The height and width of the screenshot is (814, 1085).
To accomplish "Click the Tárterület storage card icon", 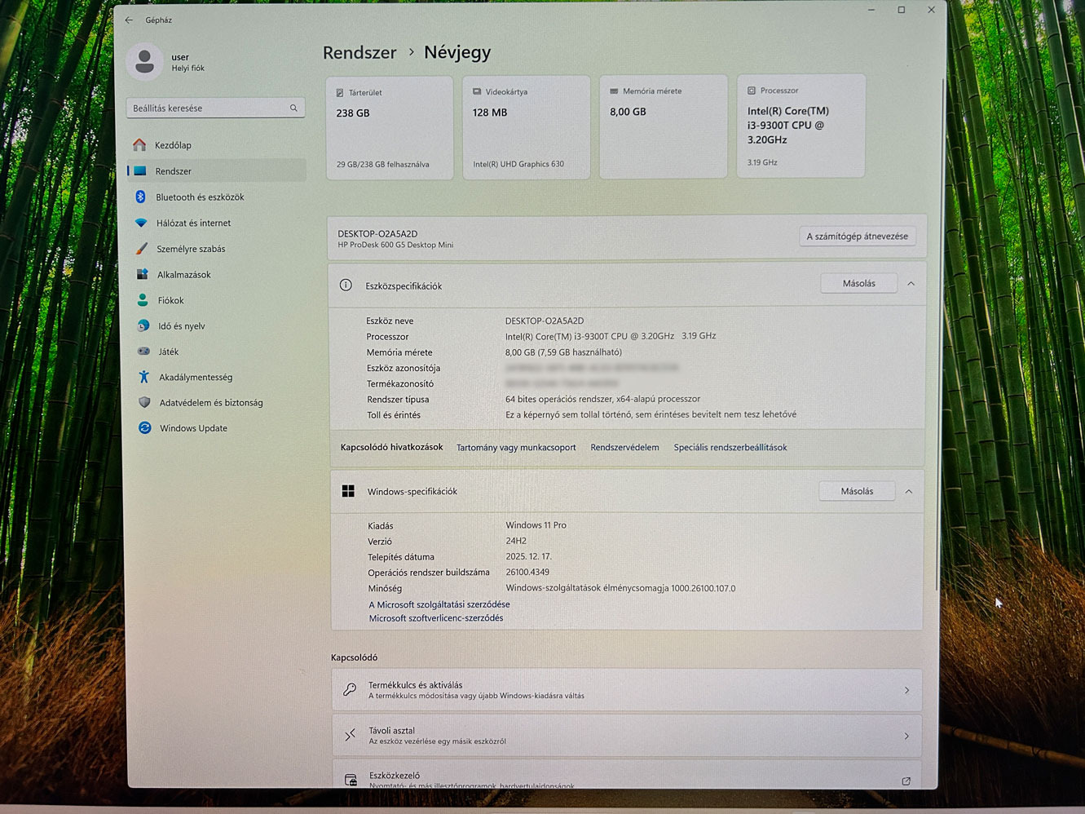I will (x=340, y=93).
